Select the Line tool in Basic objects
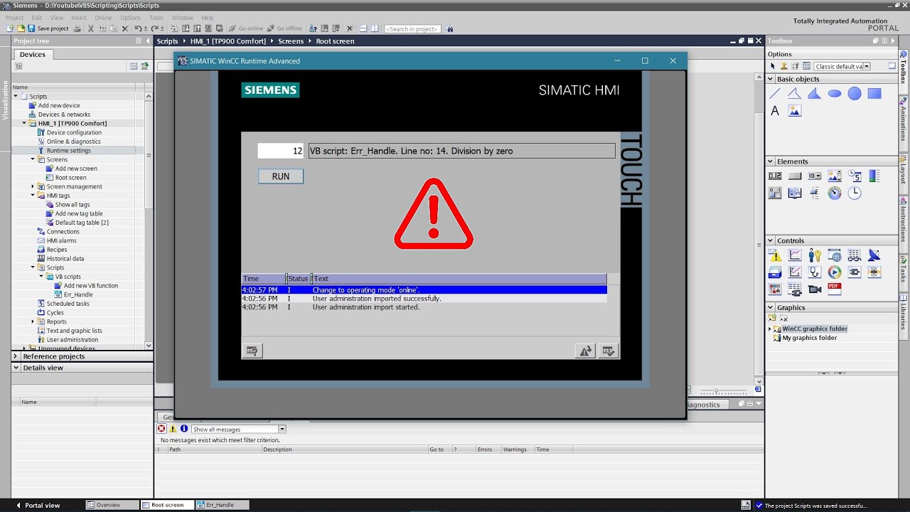Screen dimensions: 910x512 pyautogui.click(x=775, y=93)
